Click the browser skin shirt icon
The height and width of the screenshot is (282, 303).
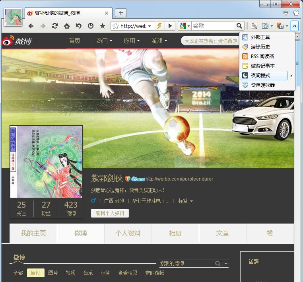tap(295, 13)
